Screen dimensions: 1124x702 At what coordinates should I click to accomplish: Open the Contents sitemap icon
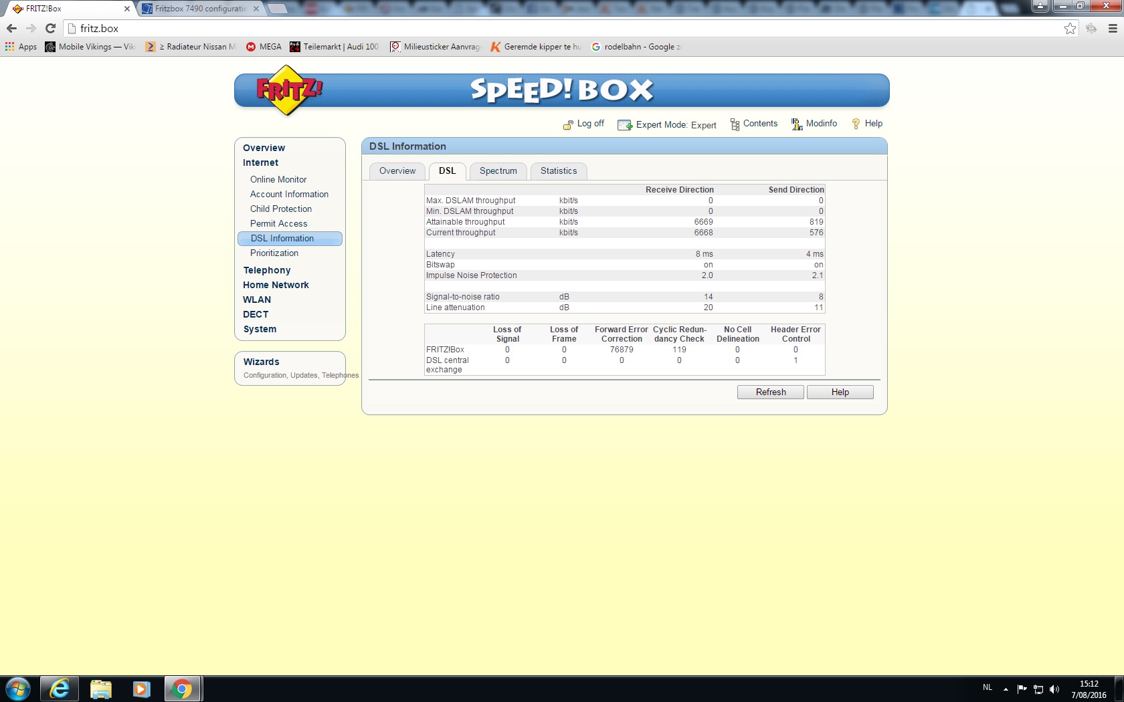735,124
